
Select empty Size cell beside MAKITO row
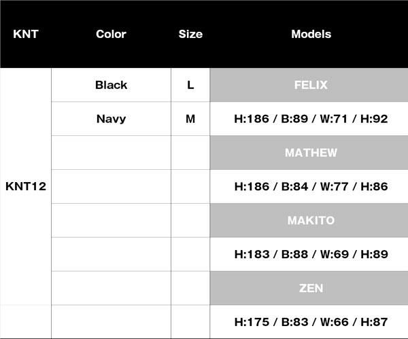[190, 221]
